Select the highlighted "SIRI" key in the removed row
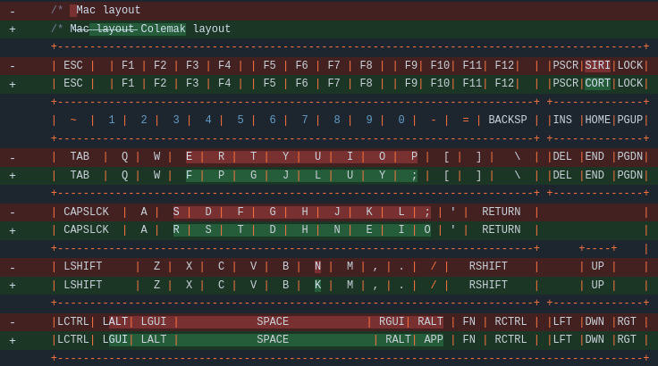This screenshot has height=366, width=658. 597,65
